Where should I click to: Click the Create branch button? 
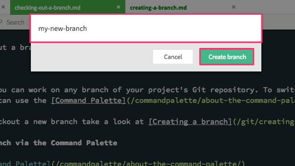coord(227,57)
